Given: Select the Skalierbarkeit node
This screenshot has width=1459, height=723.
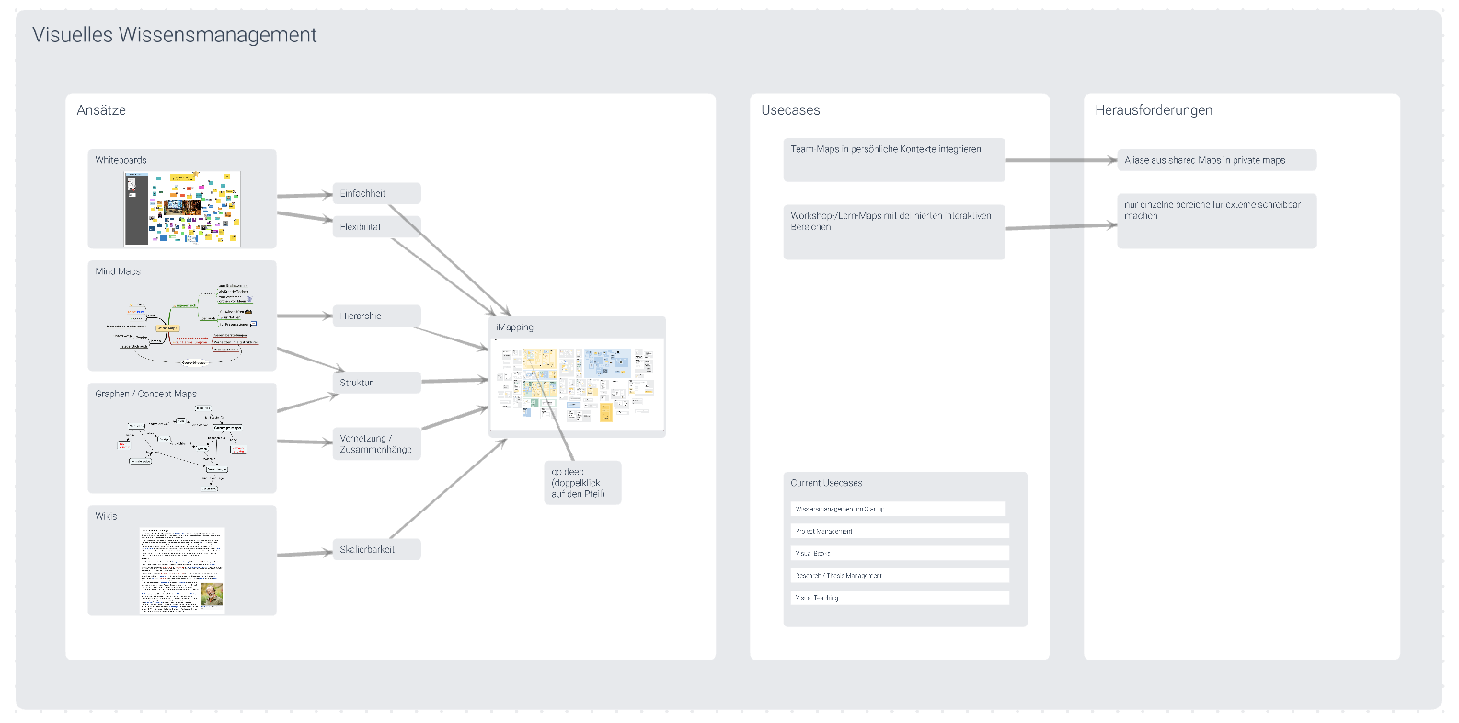Looking at the screenshot, I should tap(376, 549).
